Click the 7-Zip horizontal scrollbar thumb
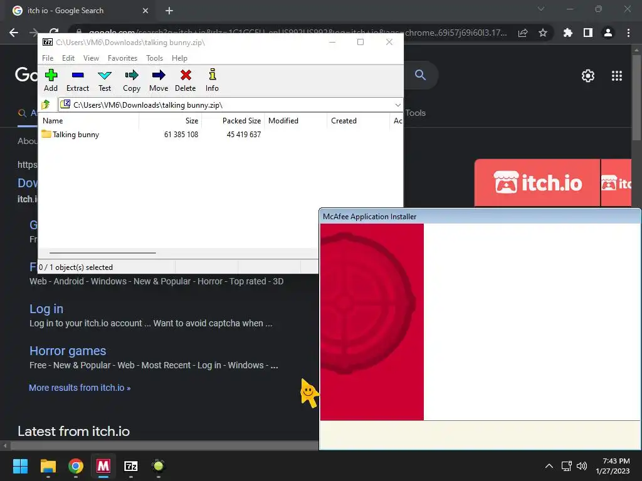Viewport: 642px width, 481px height. coord(102,253)
